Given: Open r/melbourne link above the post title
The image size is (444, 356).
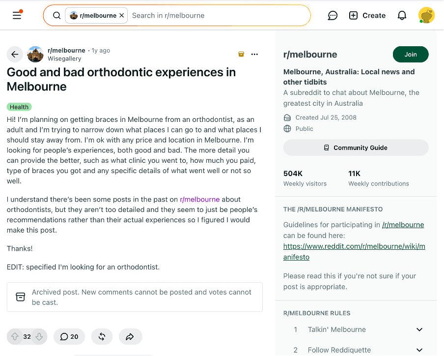Looking at the screenshot, I should pyautogui.click(x=66, y=50).
